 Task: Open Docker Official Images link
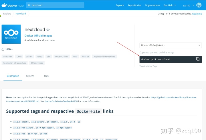(38, 36)
